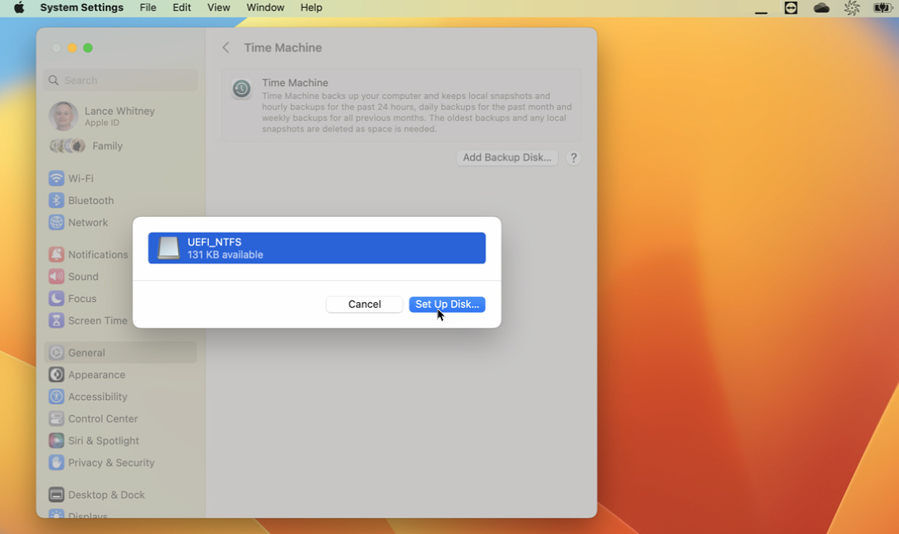Select the Appearance settings icon
This screenshot has height=534, width=899.
point(56,374)
